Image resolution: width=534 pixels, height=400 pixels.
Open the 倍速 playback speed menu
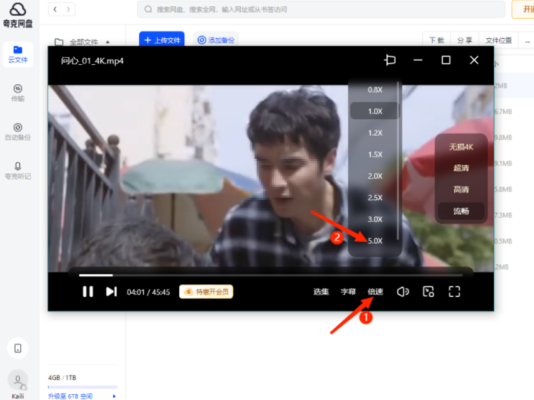click(375, 291)
